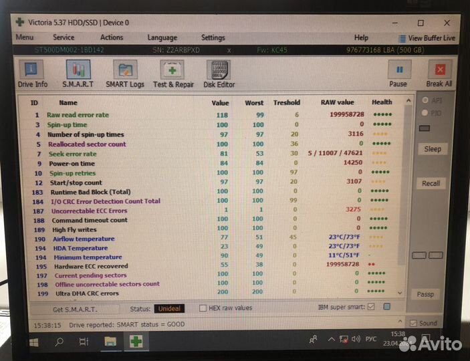Screen dimensions: 470x361
Task: Click the red Break All icon
Action: [439, 74]
